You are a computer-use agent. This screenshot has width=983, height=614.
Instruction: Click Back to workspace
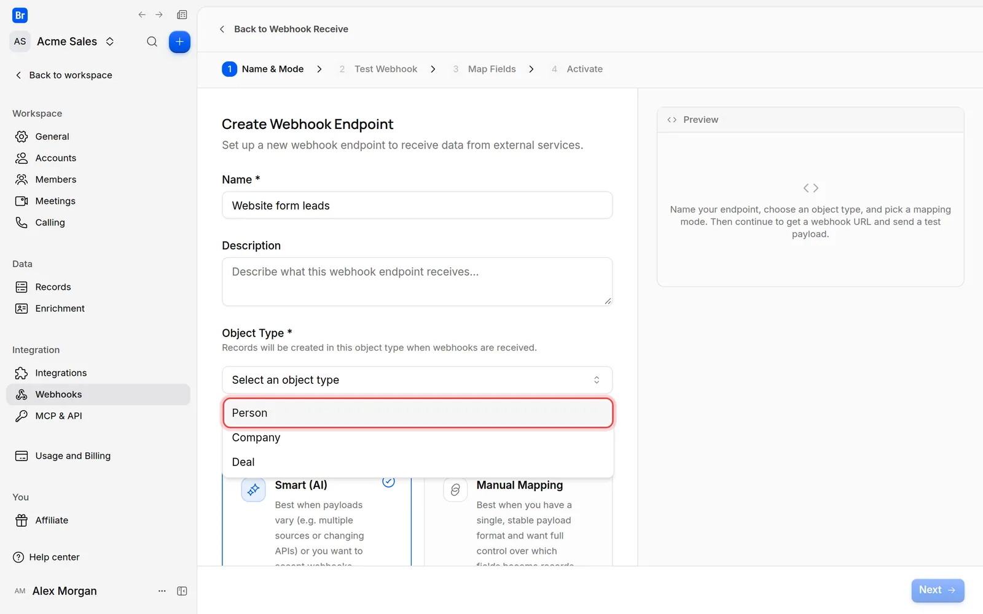pyautogui.click(x=63, y=75)
